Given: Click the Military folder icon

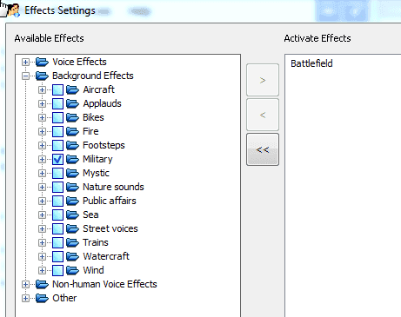Looking at the screenshot, I should coord(72,159).
